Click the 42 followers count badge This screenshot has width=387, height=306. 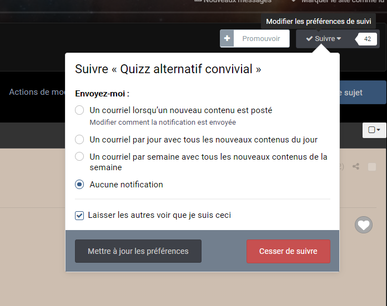click(x=367, y=39)
